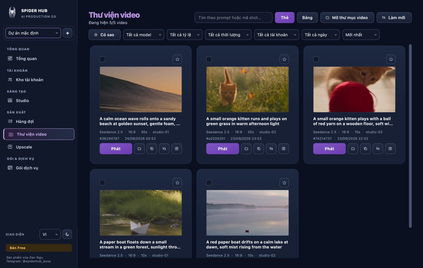423x268 pixels.
Task: Open the Upscale page
Action: (x=39, y=147)
